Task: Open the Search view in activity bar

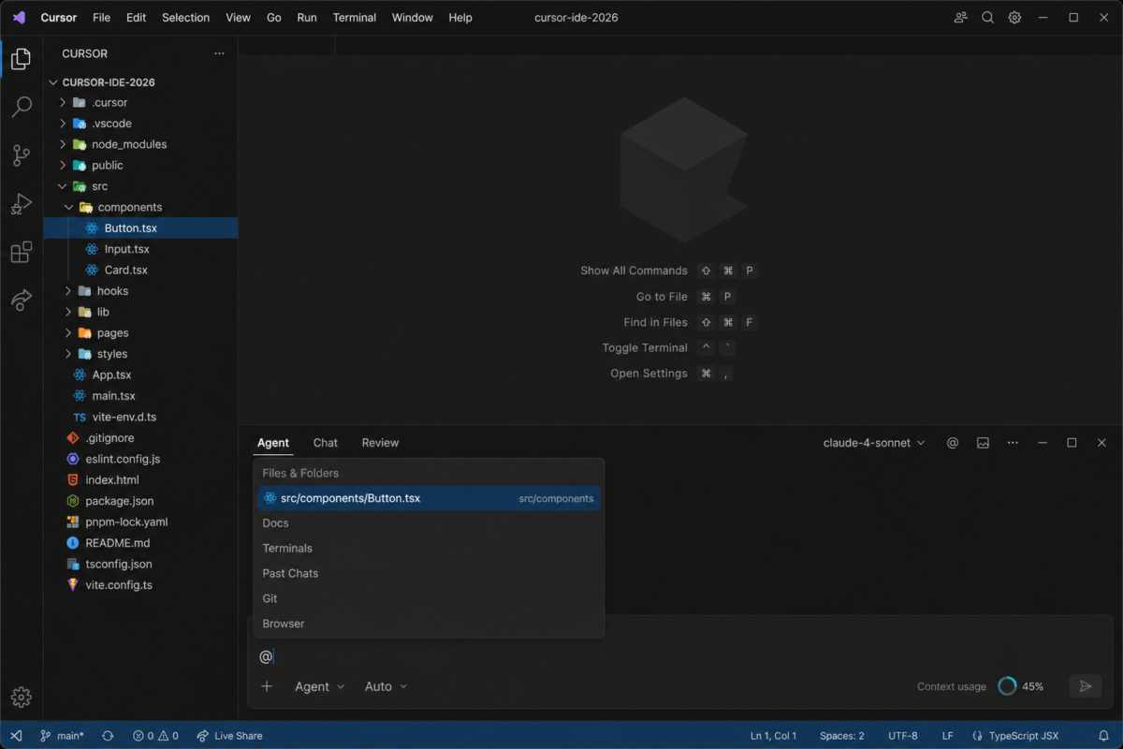Action: coord(21,108)
